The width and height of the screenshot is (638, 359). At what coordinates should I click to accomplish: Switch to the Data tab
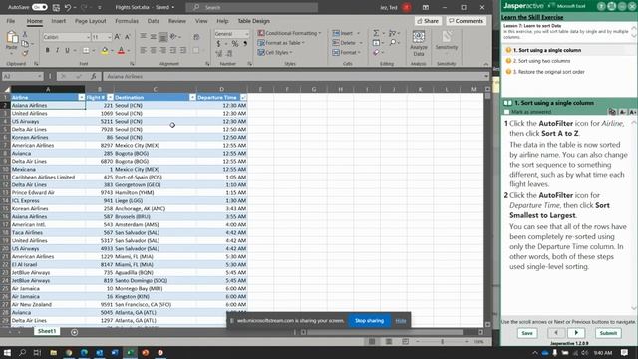pyautogui.click(x=154, y=21)
